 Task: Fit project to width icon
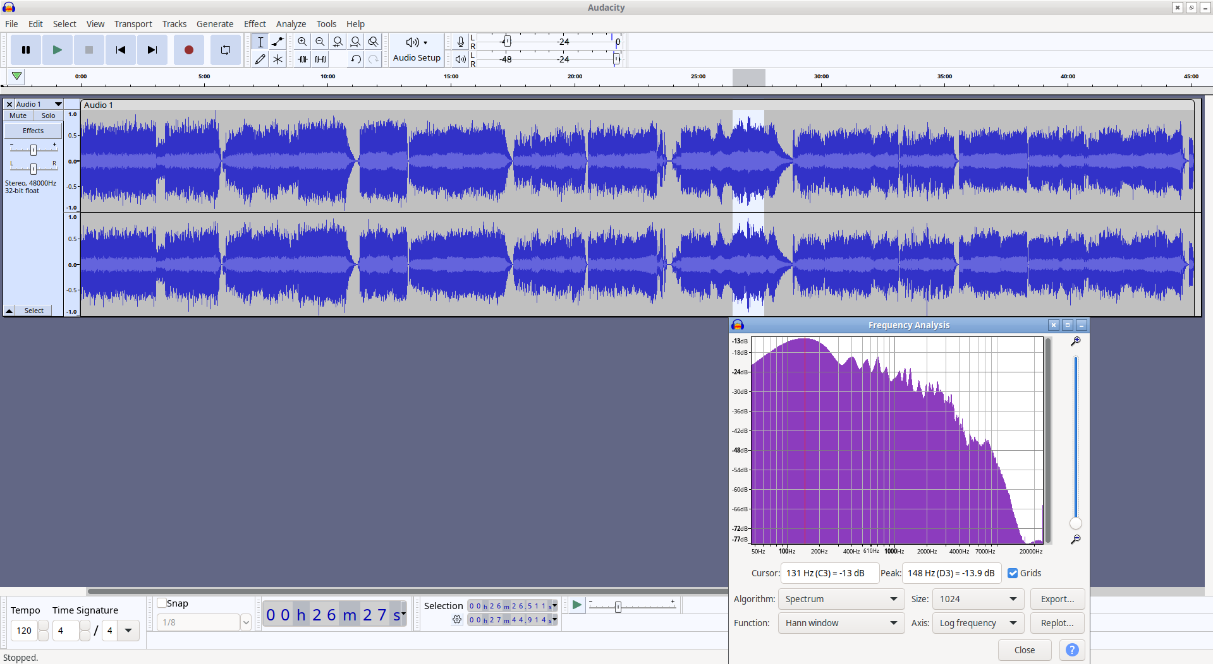point(356,42)
